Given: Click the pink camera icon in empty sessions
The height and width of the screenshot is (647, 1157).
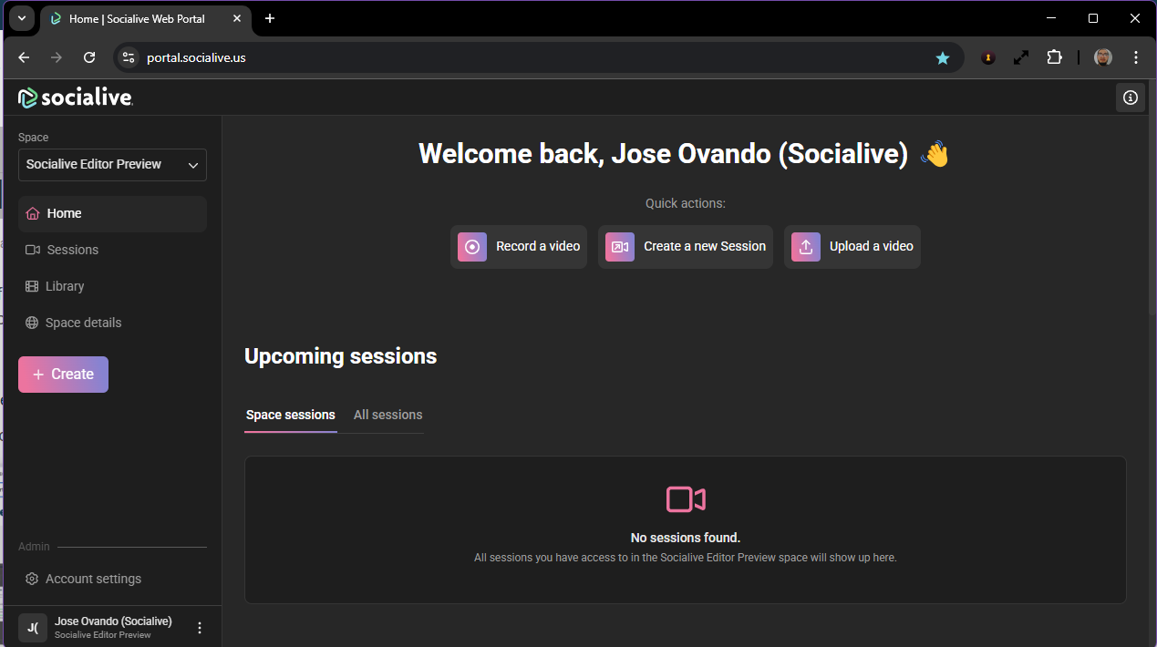Looking at the screenshot, I should [x=686, y=499].
